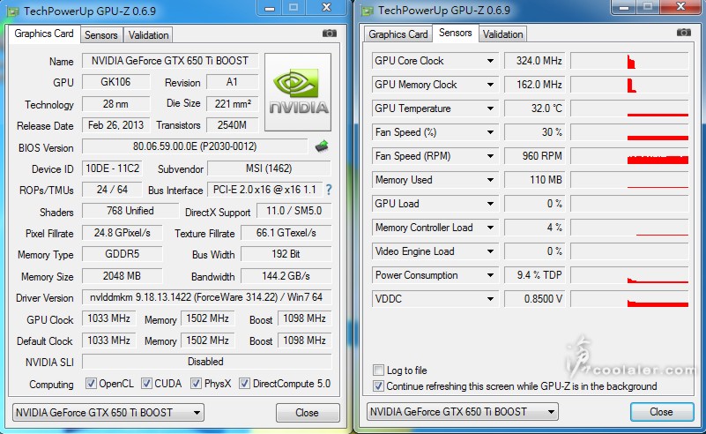Click the Subvendor field MSI (1462)
Screen dimensions: 706x434
click(269, 168)
